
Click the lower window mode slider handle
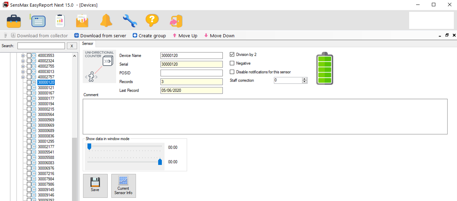(x=160, y=161)
